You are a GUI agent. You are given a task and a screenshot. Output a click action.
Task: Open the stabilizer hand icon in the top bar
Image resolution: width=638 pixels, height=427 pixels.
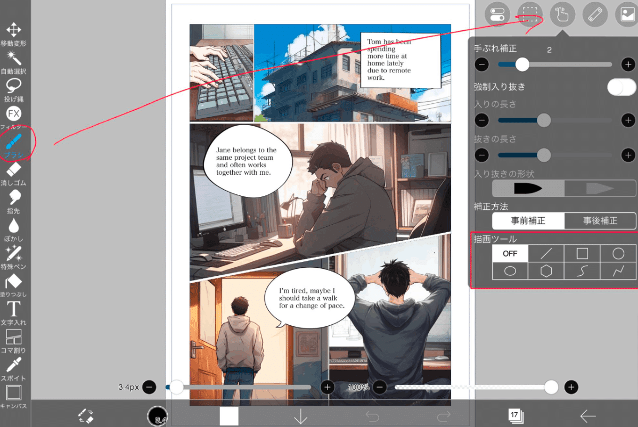point(562,14)
